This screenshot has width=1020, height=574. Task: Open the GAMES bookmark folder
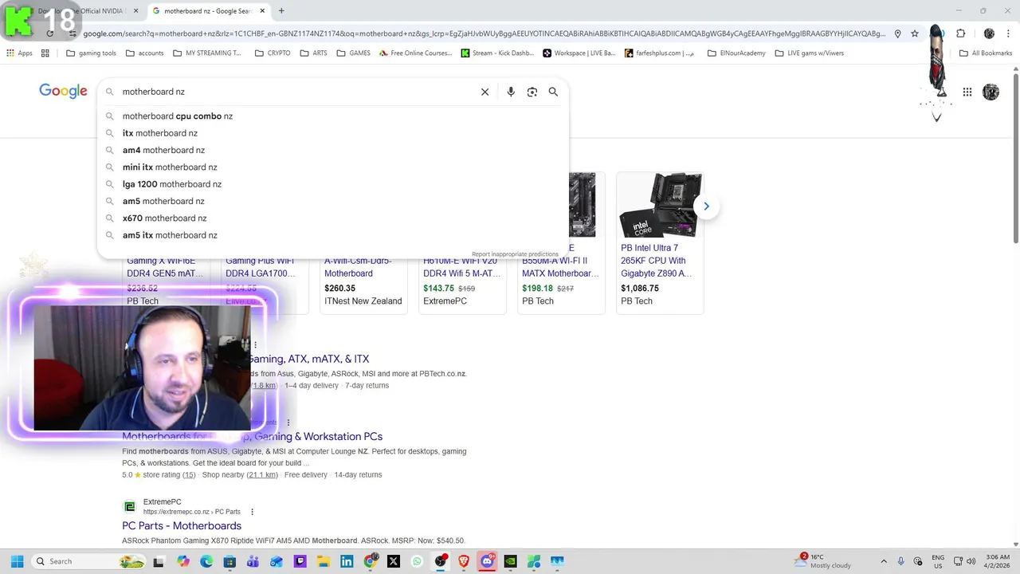click(353, 53)
